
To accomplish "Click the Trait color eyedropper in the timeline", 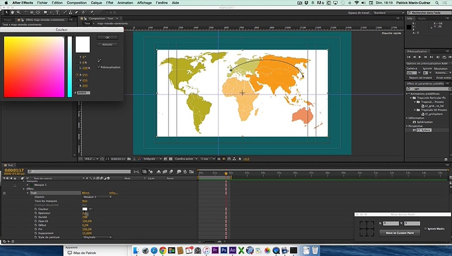I will point(91,209).
